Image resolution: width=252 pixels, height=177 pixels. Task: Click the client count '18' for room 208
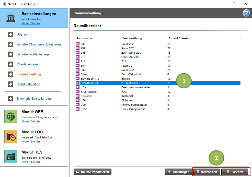pyautogui.click(x=169, y=53)
